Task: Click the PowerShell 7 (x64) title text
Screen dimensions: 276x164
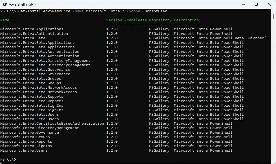Action: 22,4
